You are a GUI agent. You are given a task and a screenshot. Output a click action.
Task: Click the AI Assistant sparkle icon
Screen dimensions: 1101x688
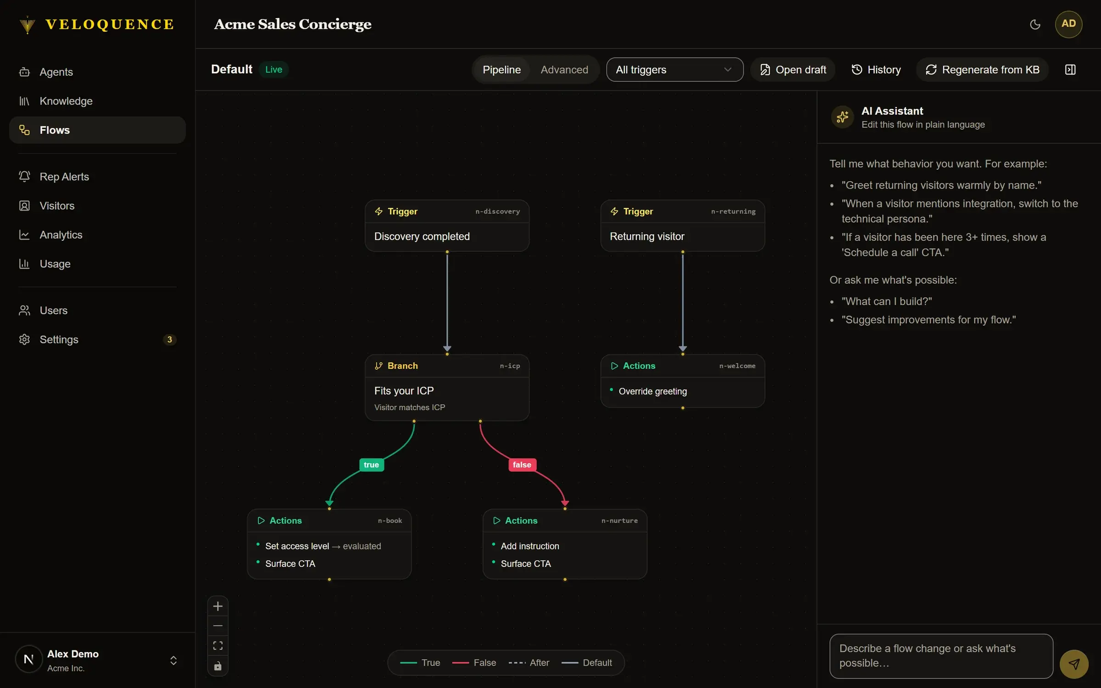click(x=842, y=117)
